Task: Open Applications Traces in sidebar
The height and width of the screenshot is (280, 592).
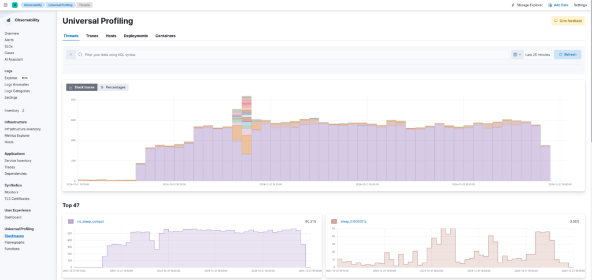Action: (x=10, y=167)
